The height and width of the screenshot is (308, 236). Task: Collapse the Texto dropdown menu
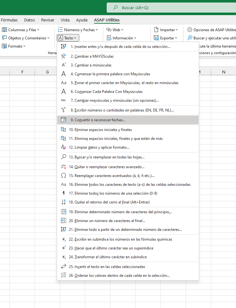tap(68, 38)
